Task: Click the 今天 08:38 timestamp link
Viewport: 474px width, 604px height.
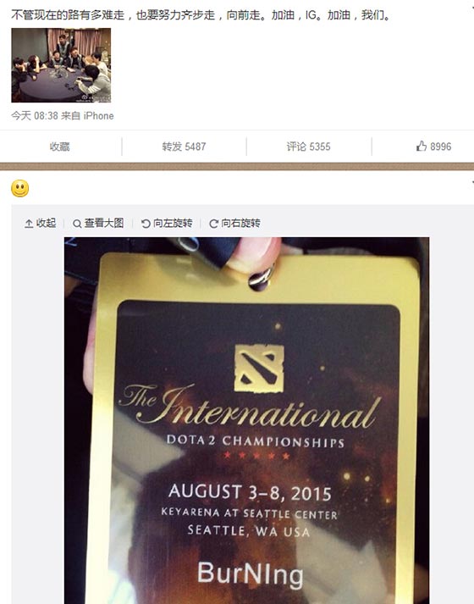Action: pyautogui.click(x=35, y=115)
